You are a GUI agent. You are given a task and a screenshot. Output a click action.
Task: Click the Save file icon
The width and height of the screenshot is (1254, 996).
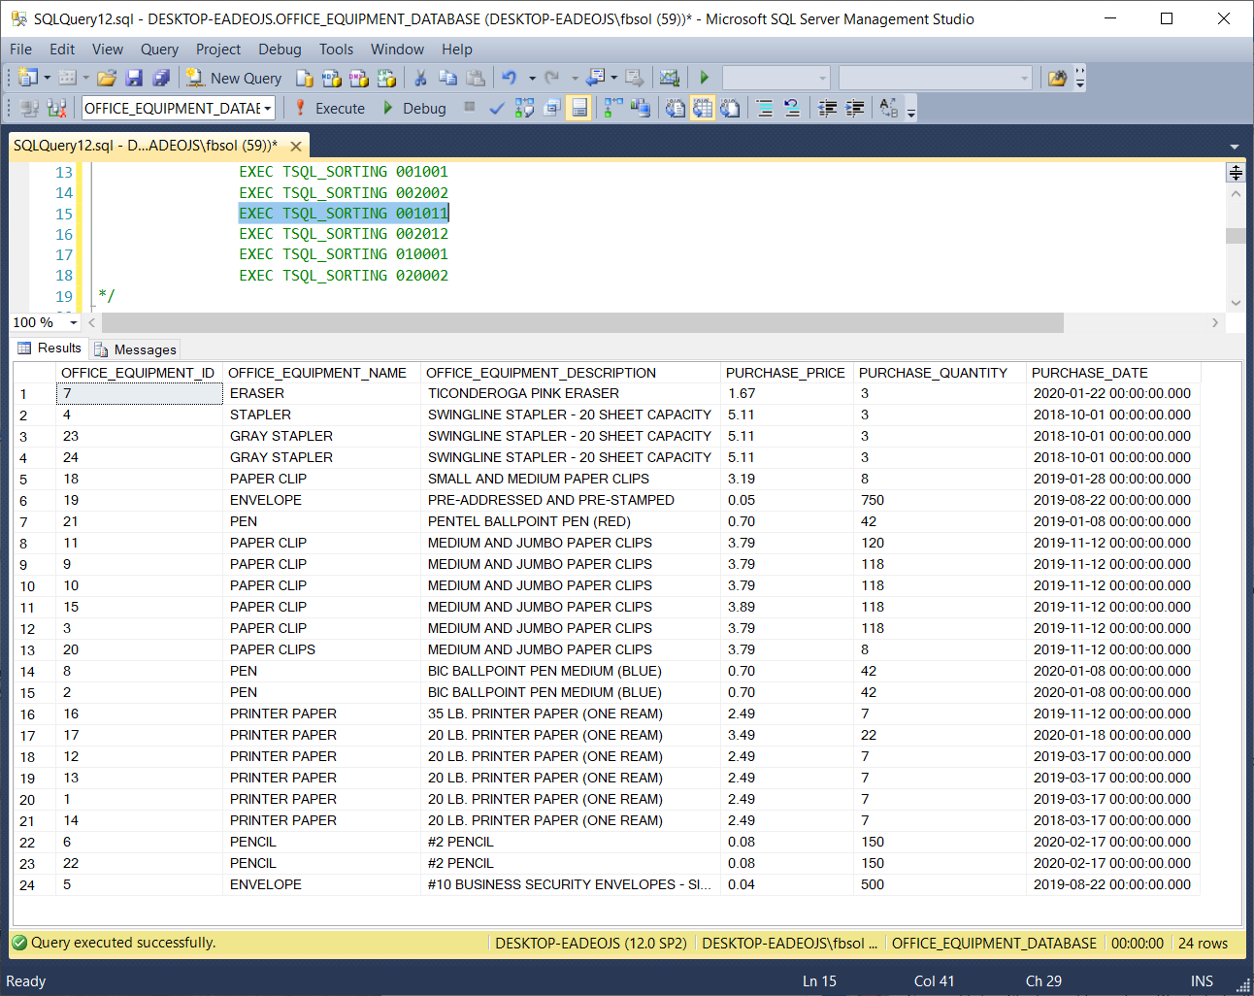point(134,79)
